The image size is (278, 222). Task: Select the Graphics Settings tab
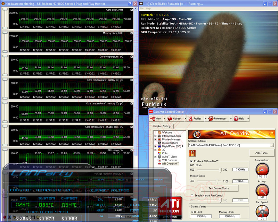pyautogui.click(x=162, y=126)
